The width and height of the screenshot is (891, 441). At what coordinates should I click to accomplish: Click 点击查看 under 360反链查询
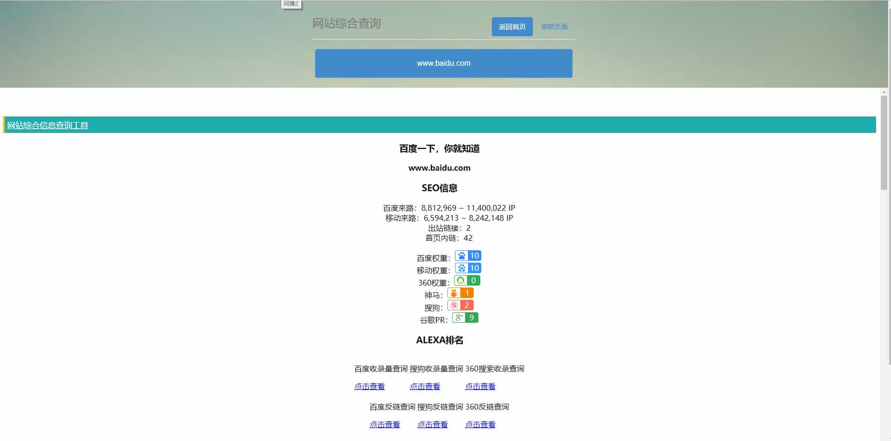480,424
